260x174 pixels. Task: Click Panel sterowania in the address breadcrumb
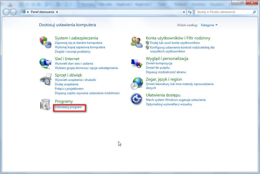click(42, 12)
